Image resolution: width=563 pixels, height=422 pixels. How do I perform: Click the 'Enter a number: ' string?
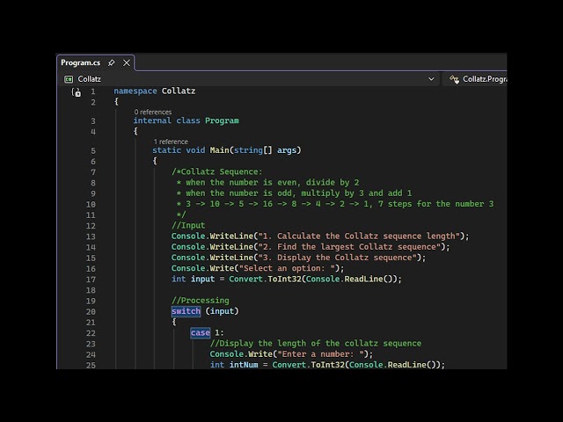[320, 354]
